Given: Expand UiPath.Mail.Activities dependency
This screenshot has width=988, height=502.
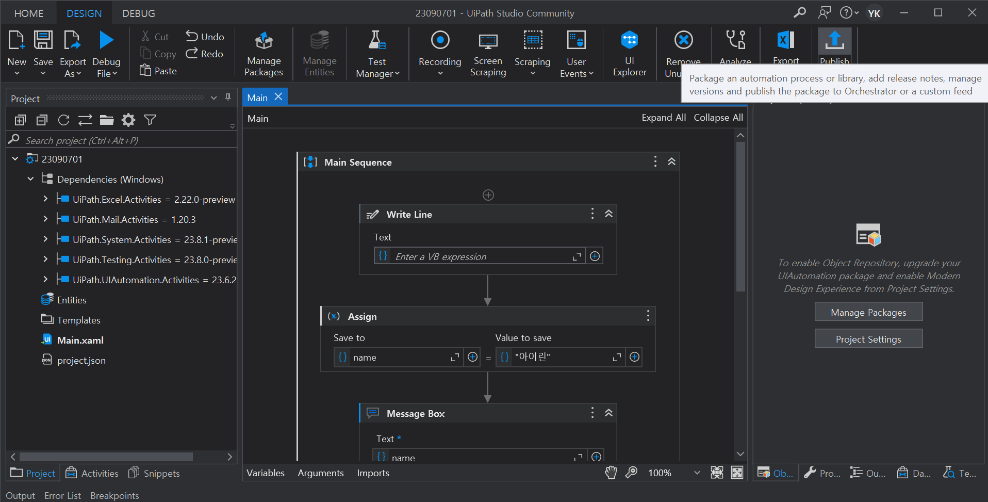Looking at the screenshot, I should coord(45,219).
